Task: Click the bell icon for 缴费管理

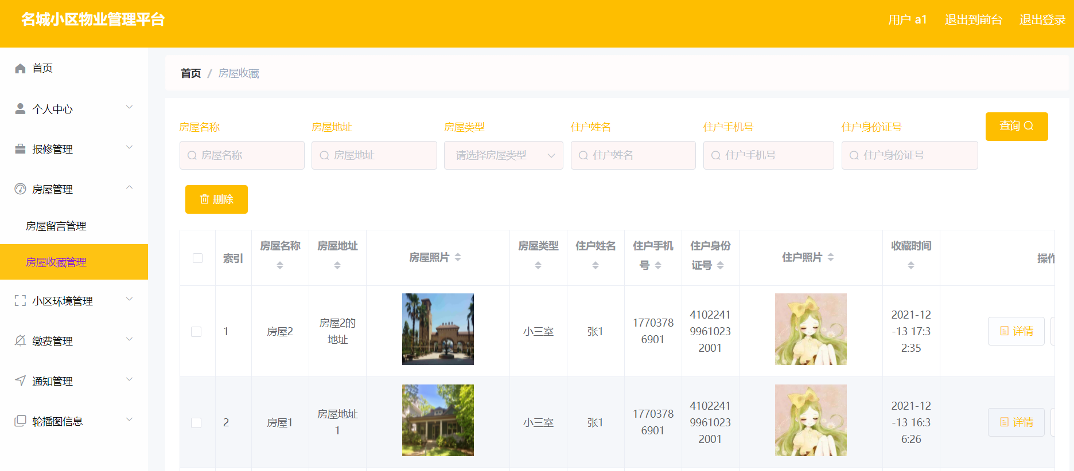Action: (x=20, y=340)
